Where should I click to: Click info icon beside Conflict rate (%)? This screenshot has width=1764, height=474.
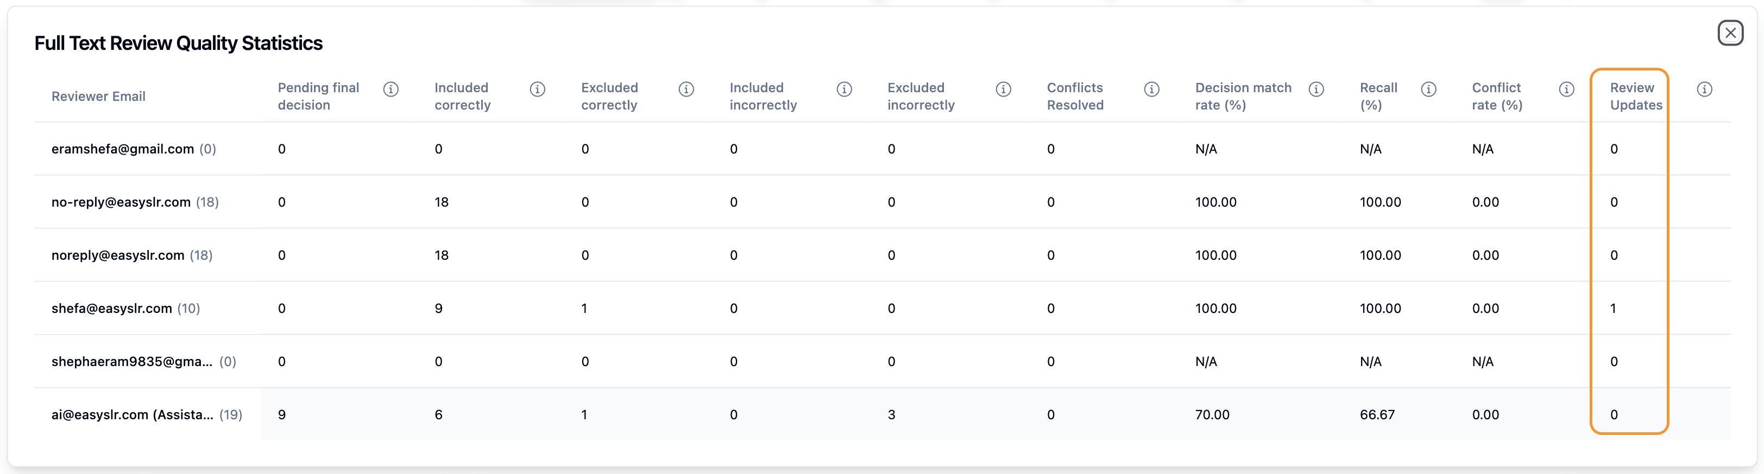pyautogui.click(x=1566, y=89)
